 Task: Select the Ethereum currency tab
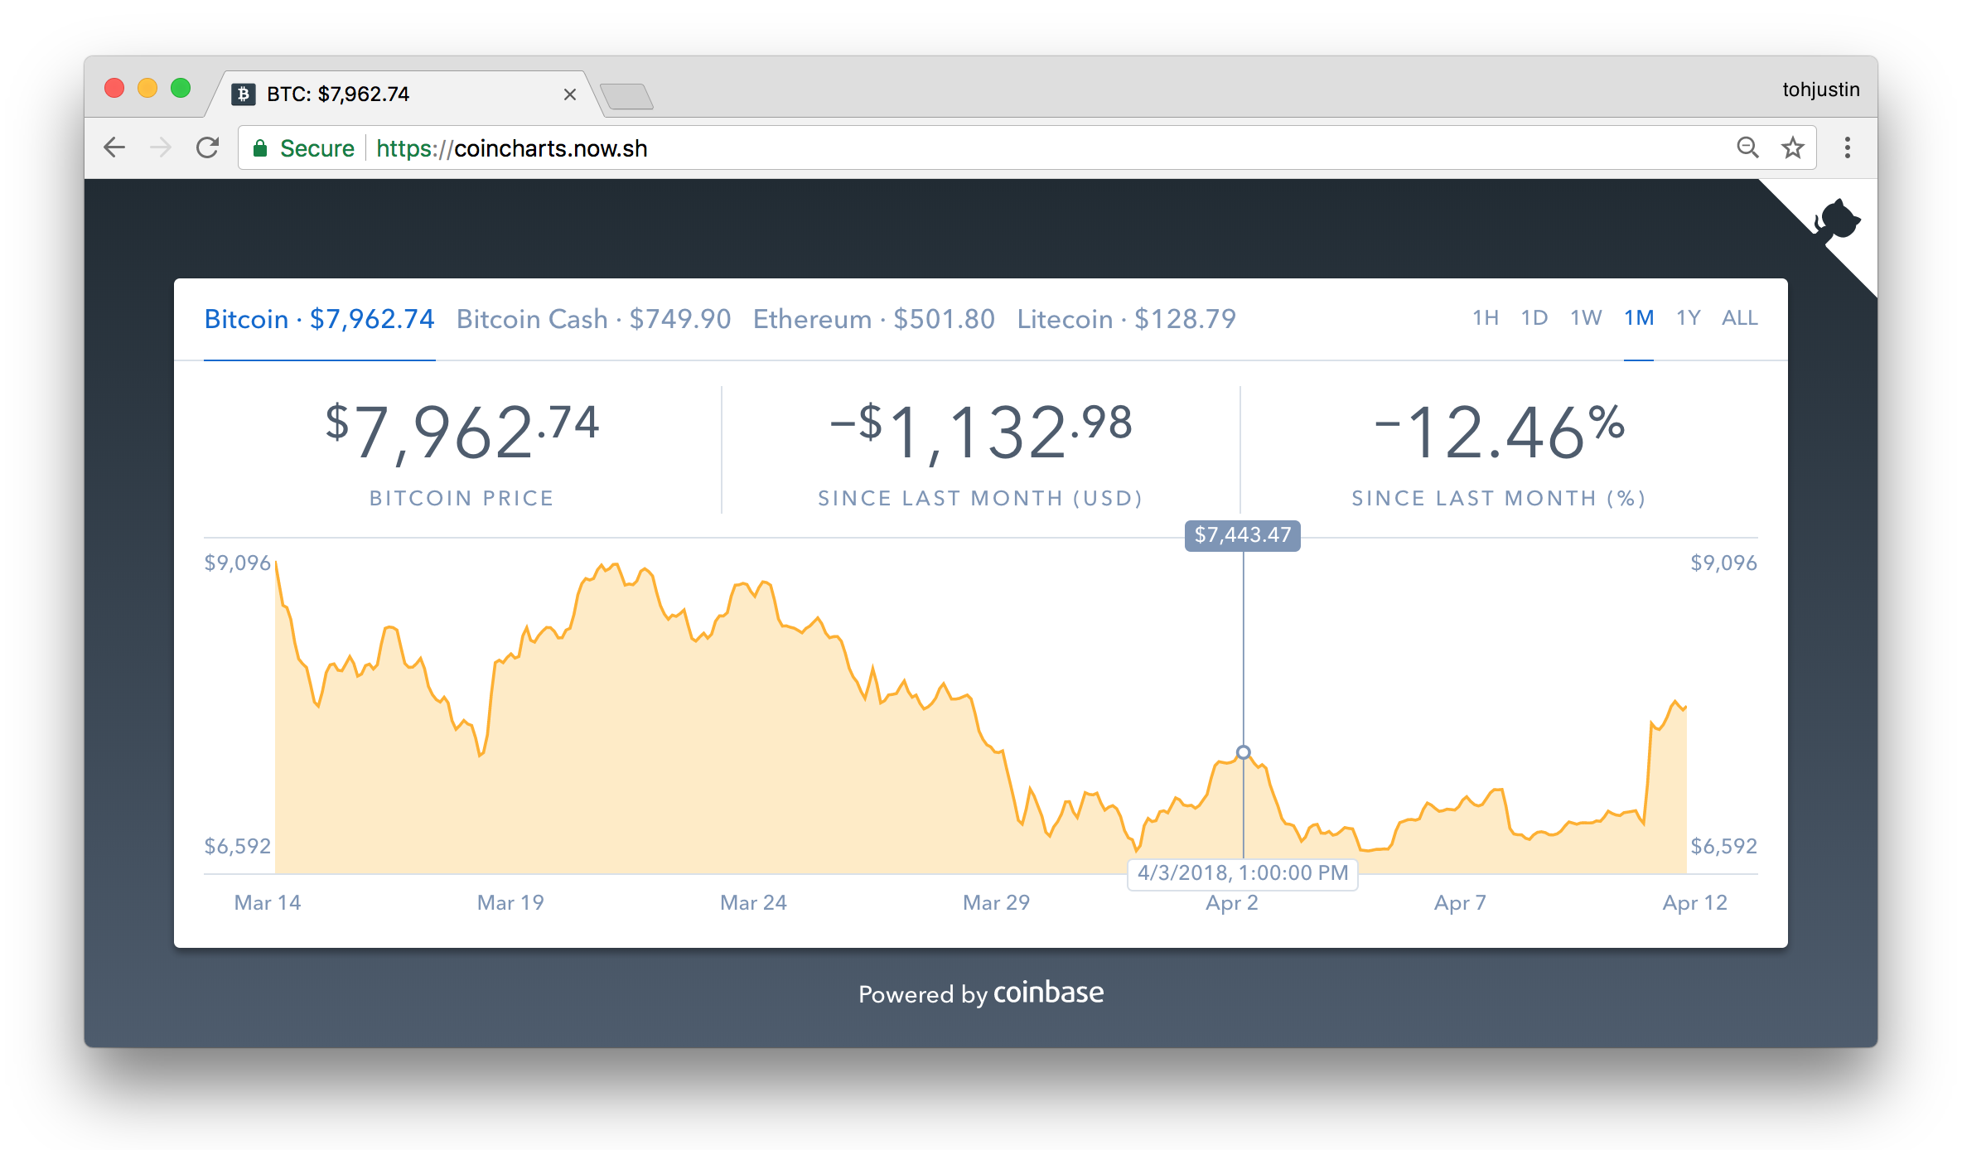[x=873, y=319]
